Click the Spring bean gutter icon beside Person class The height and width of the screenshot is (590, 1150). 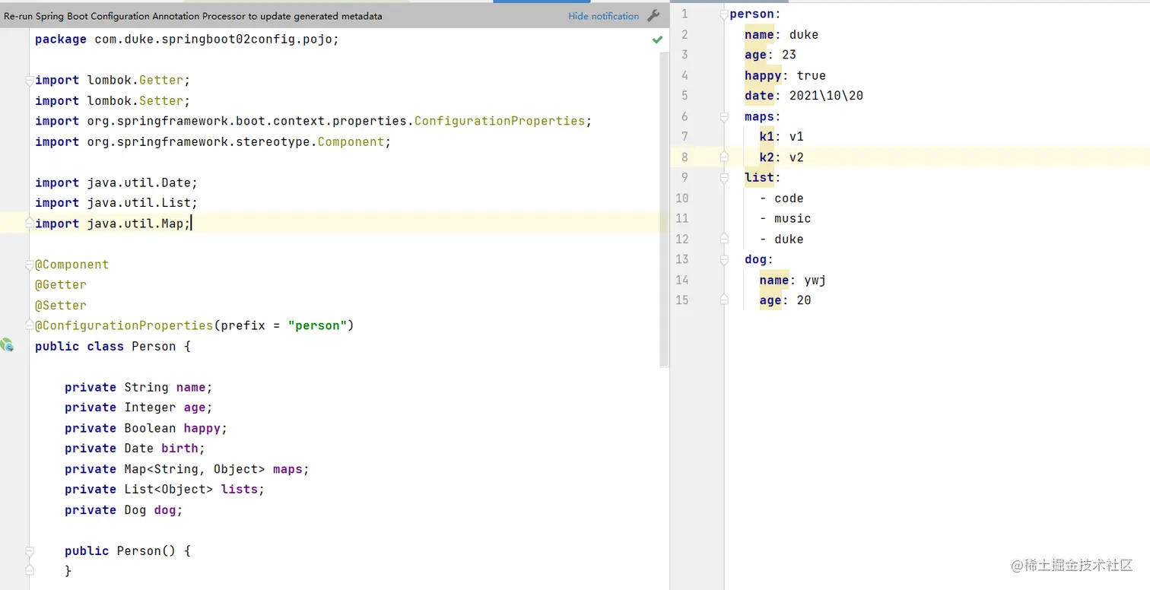tap(8, 345)
